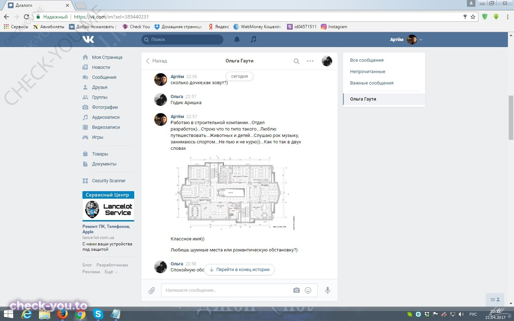The image size is (514, 321).
Task: Open Сервисы apps bookmark
Action: 16,27
